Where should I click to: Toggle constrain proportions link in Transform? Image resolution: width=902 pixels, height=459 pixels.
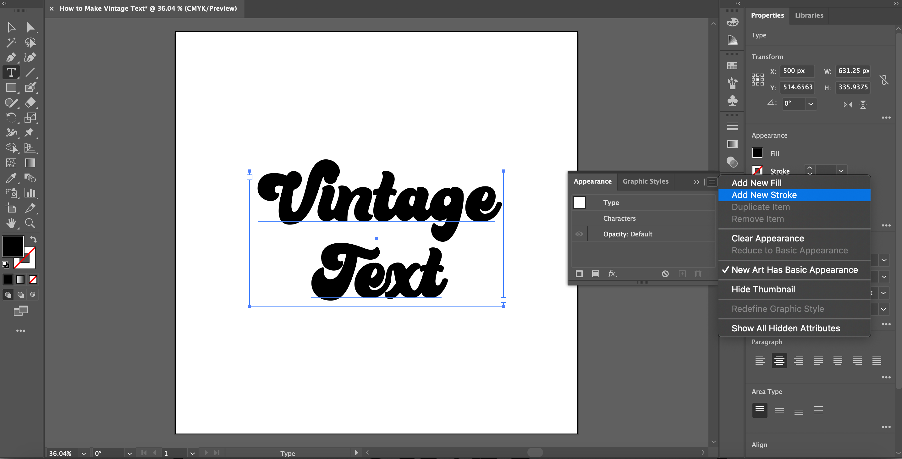tap(885, 80)
